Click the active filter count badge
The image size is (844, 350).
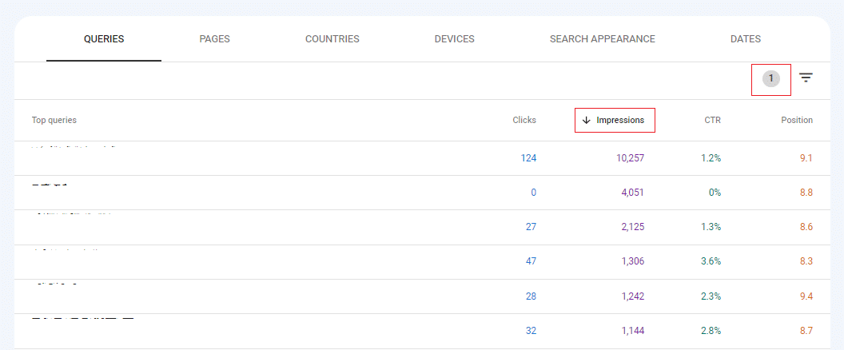(770, 78)
